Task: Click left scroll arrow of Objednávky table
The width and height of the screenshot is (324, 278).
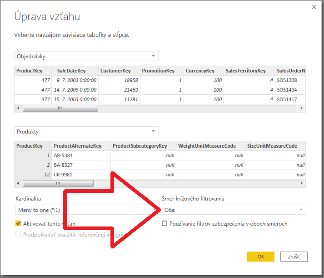Action: 18,108
